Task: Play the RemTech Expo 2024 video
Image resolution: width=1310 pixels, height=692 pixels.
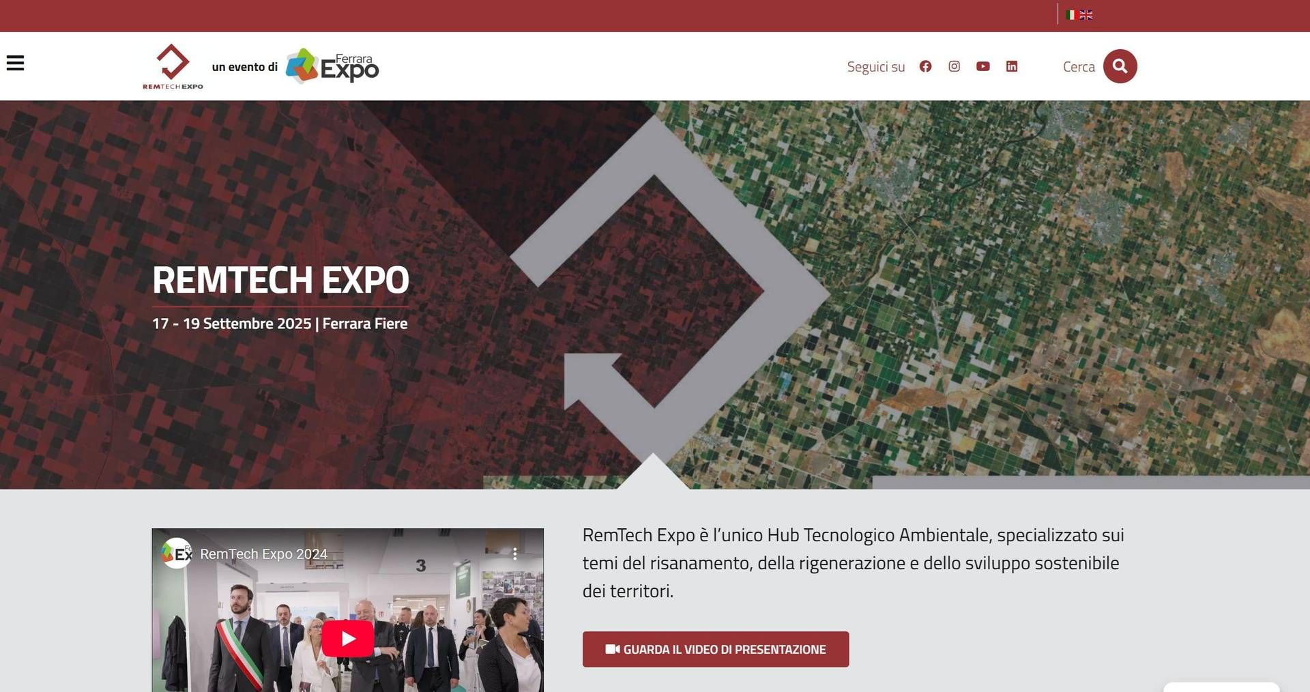Action: tap(348, 639)
